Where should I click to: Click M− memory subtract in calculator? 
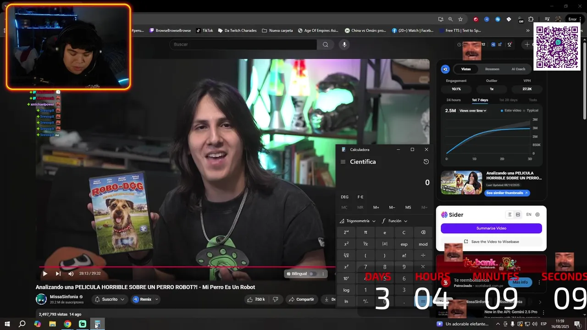coord(392,207)
